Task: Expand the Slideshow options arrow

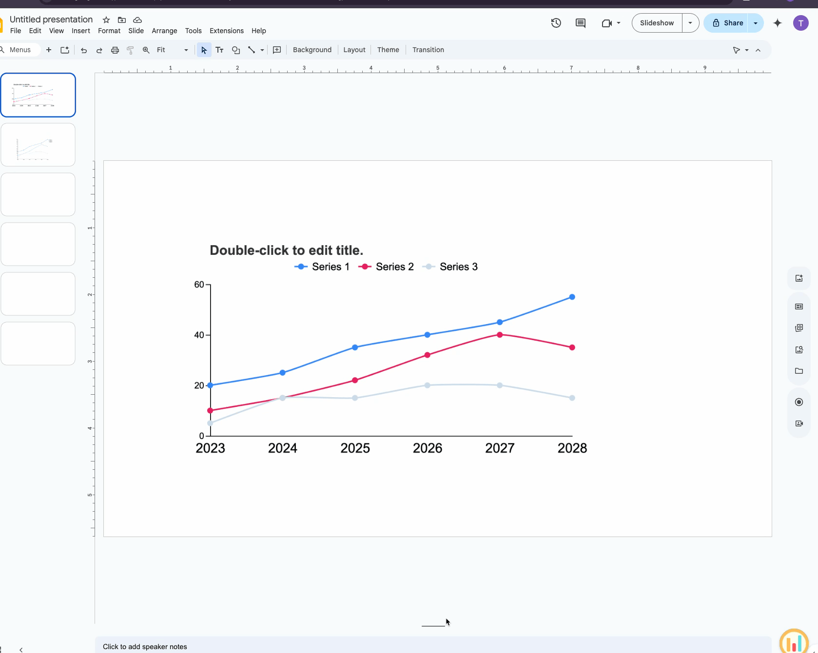Action: 690,23
